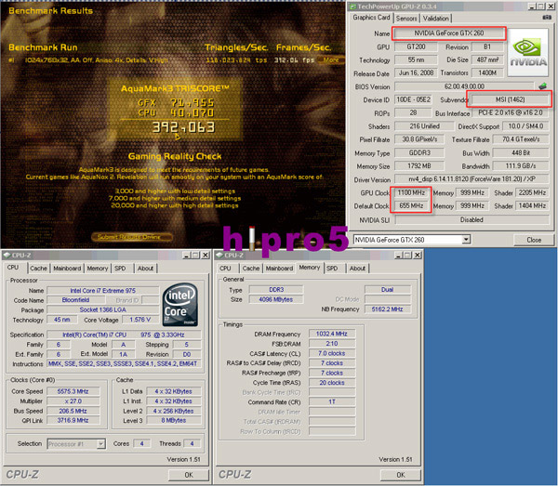Click More link beside the fps result
Viewport: 558px width, 486px height.
pyautogui.click(x=330, y=59)
